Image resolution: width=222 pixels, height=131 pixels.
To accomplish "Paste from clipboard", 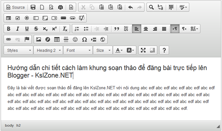I will [101, 7].
